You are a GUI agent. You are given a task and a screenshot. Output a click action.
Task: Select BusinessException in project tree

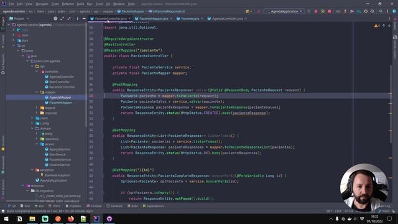tap(57, 175)
